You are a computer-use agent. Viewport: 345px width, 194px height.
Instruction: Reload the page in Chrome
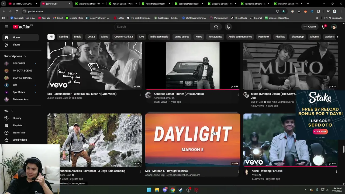(x=17, y=11)
